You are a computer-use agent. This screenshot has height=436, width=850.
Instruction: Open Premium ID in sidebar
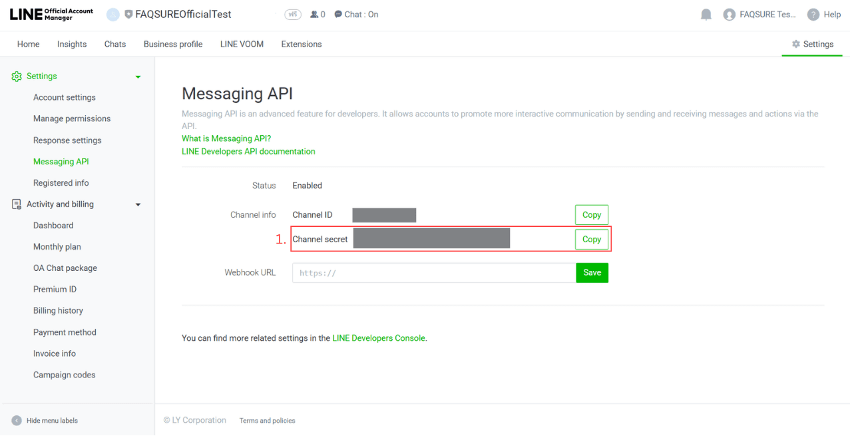coord(55,290)
